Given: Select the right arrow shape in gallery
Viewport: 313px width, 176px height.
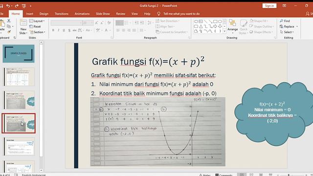Looking at the screenshot, I should click(x=215, y=26).
